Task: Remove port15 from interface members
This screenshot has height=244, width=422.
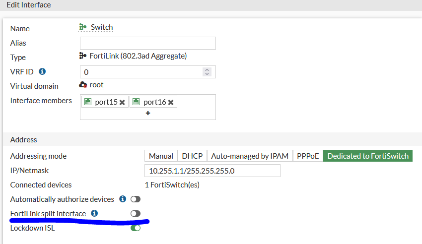Action: click(122, 102)
